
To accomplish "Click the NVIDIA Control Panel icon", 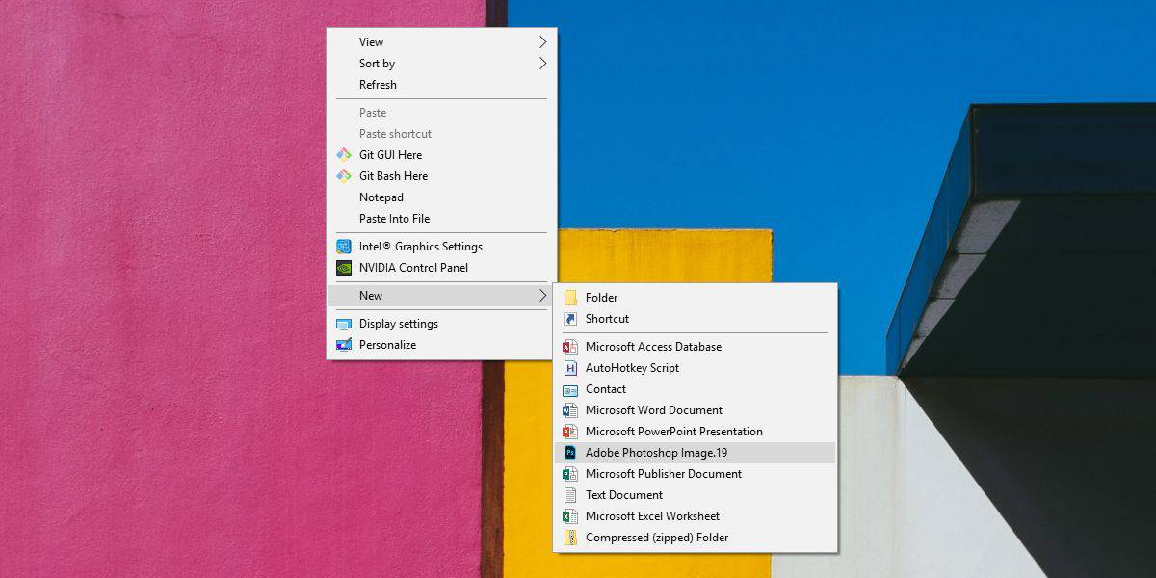I will pos(344,268).
